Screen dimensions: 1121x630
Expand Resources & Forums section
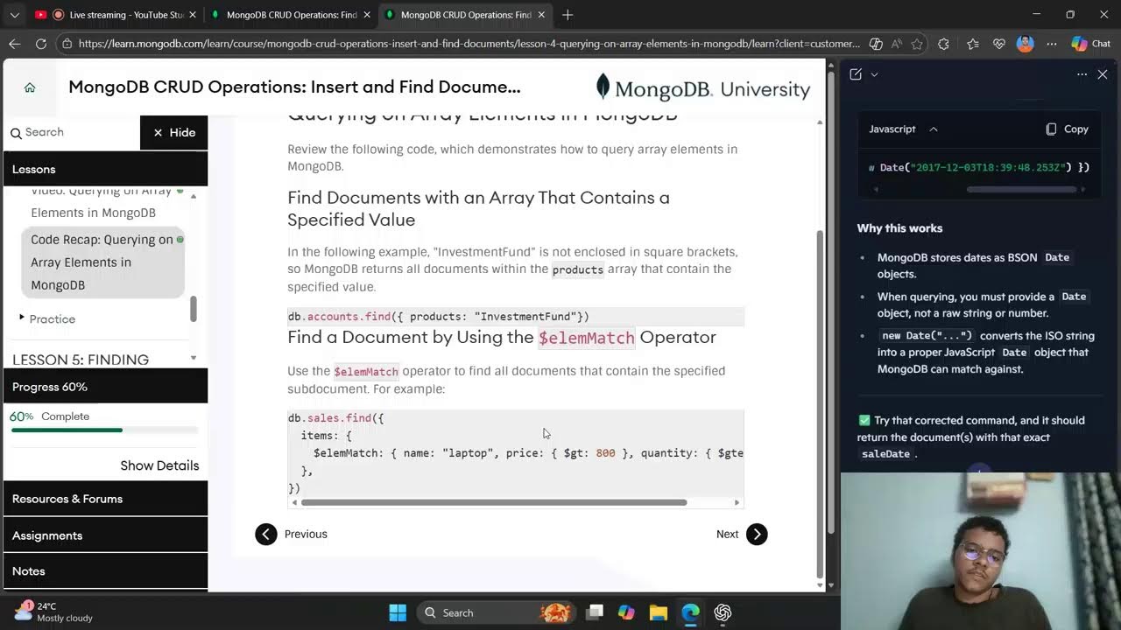coord(106,499)
